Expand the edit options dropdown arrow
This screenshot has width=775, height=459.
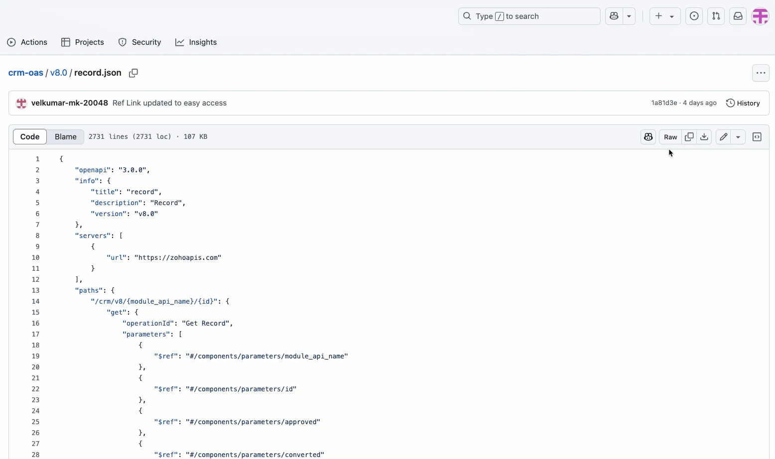coord(738,137)
